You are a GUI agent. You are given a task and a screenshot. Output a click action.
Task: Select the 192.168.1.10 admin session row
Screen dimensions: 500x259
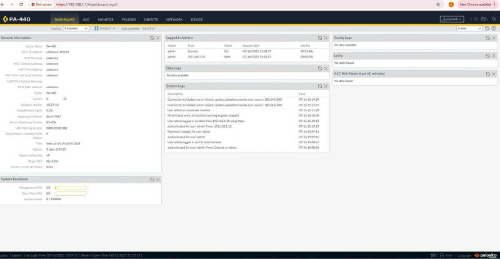click(247, 56)
